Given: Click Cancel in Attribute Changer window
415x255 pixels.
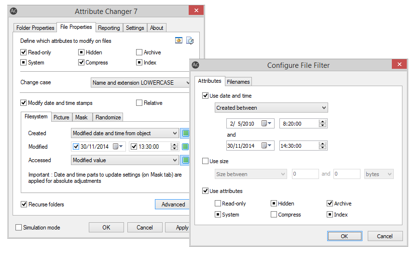Looking at the screenshot, I should [145, 227].
